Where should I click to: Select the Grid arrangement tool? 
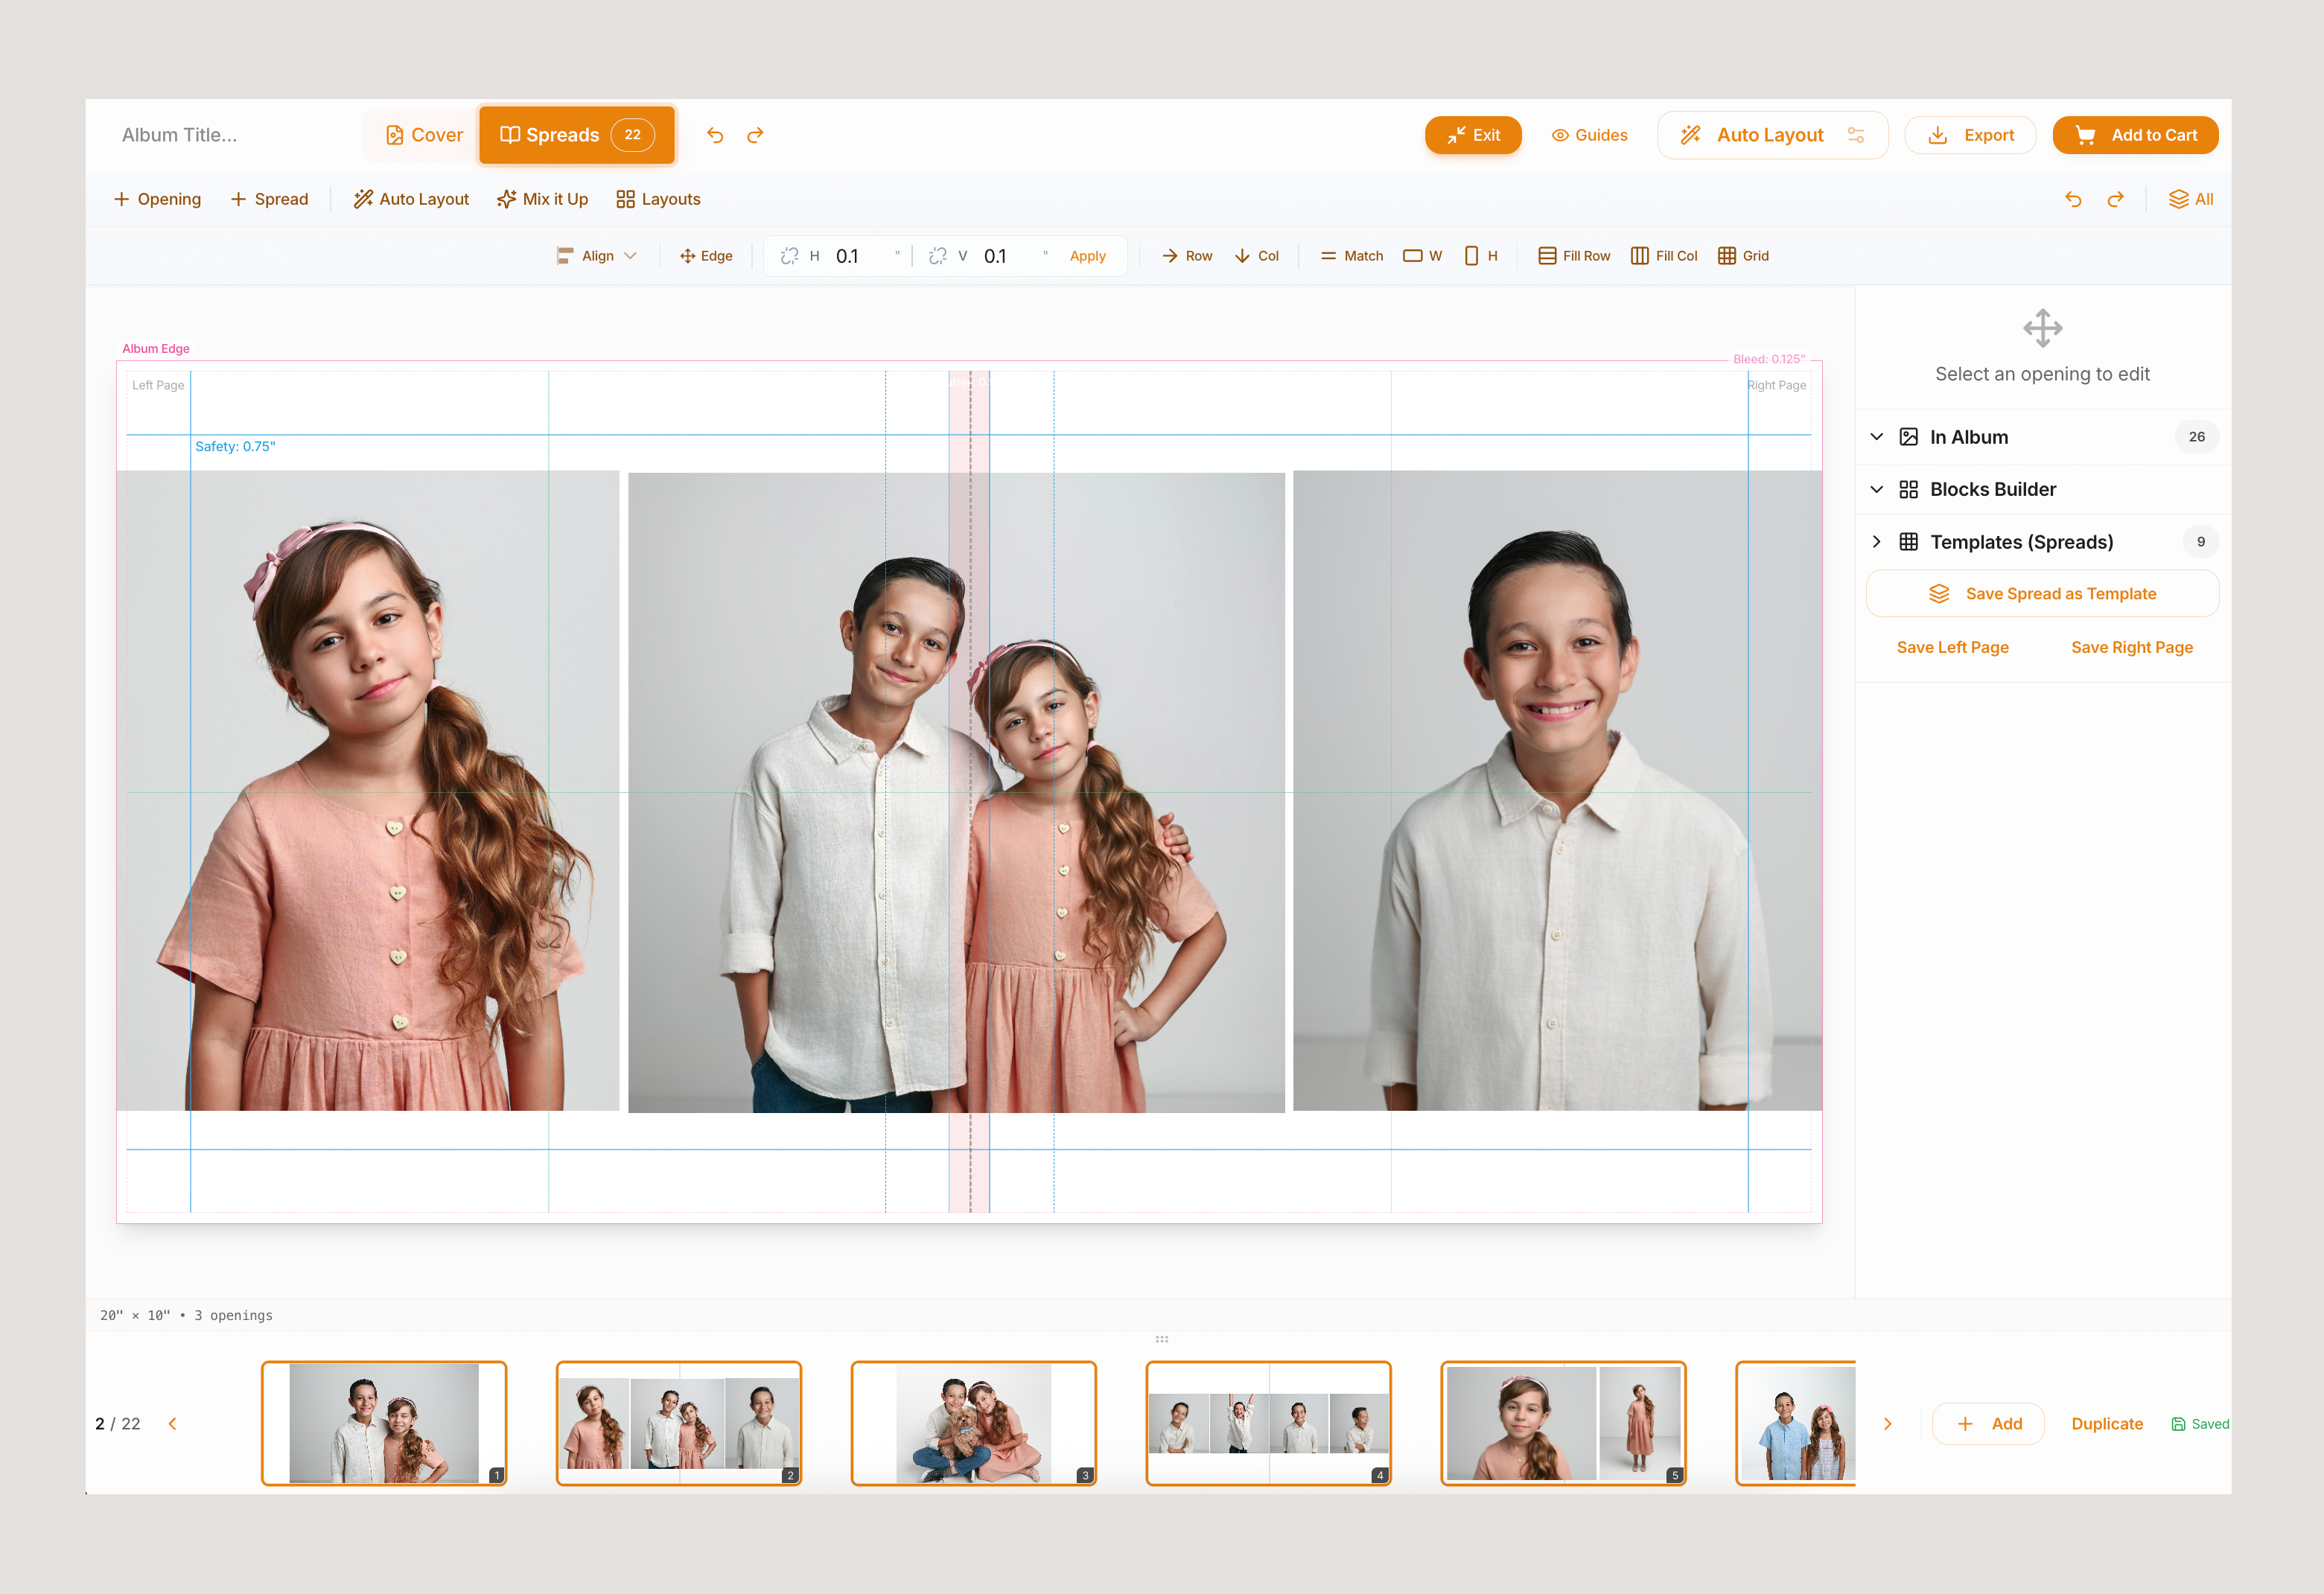pyautogui.click(x=1743, y=256)
